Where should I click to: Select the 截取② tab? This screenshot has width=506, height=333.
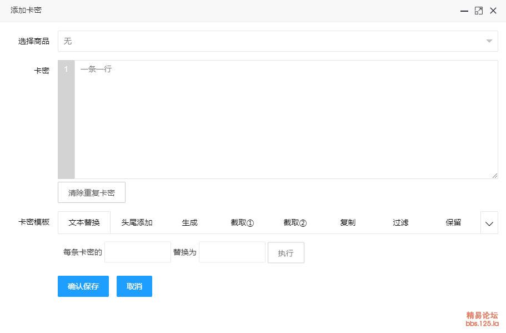click(295, 223)
